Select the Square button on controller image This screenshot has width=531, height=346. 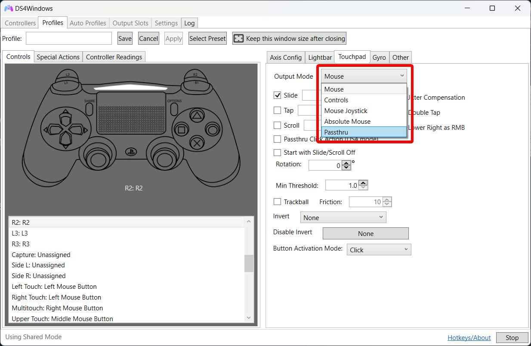pyautogui.click(x=182, y=129)
